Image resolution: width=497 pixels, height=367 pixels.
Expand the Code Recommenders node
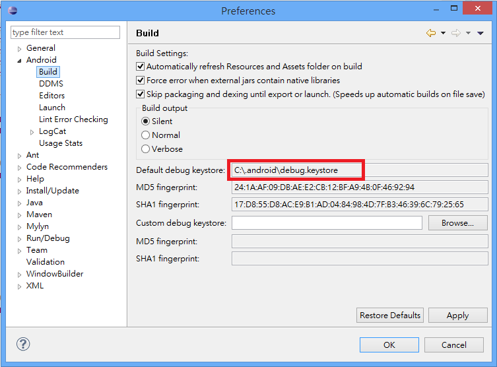(19, 168)
